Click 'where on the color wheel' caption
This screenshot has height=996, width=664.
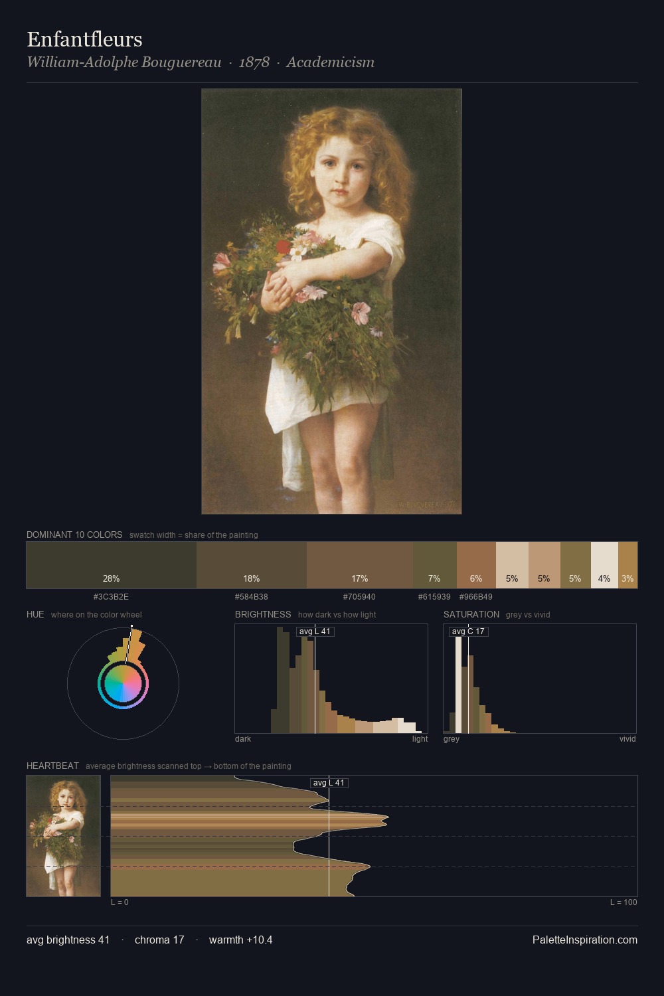[96, 615]
